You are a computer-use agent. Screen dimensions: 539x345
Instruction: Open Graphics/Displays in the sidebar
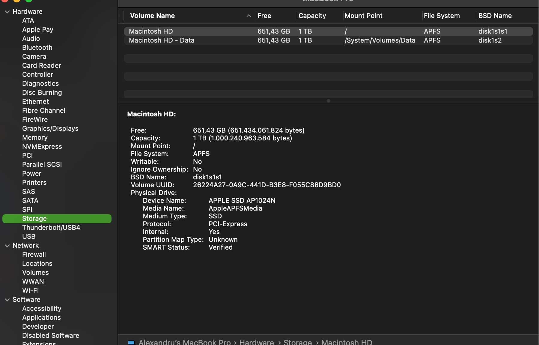(50, 128)
